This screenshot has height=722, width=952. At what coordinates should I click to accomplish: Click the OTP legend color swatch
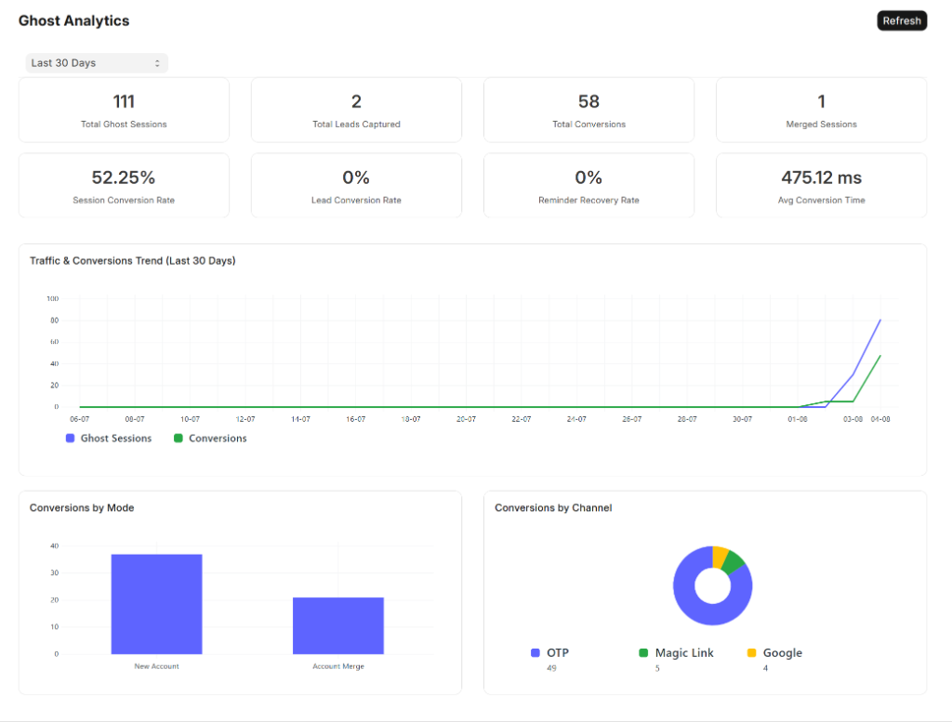535,653
